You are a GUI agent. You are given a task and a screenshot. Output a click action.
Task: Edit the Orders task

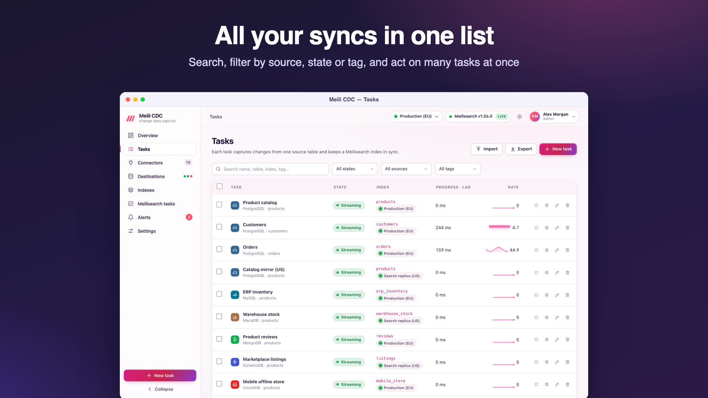click(557, 250)
